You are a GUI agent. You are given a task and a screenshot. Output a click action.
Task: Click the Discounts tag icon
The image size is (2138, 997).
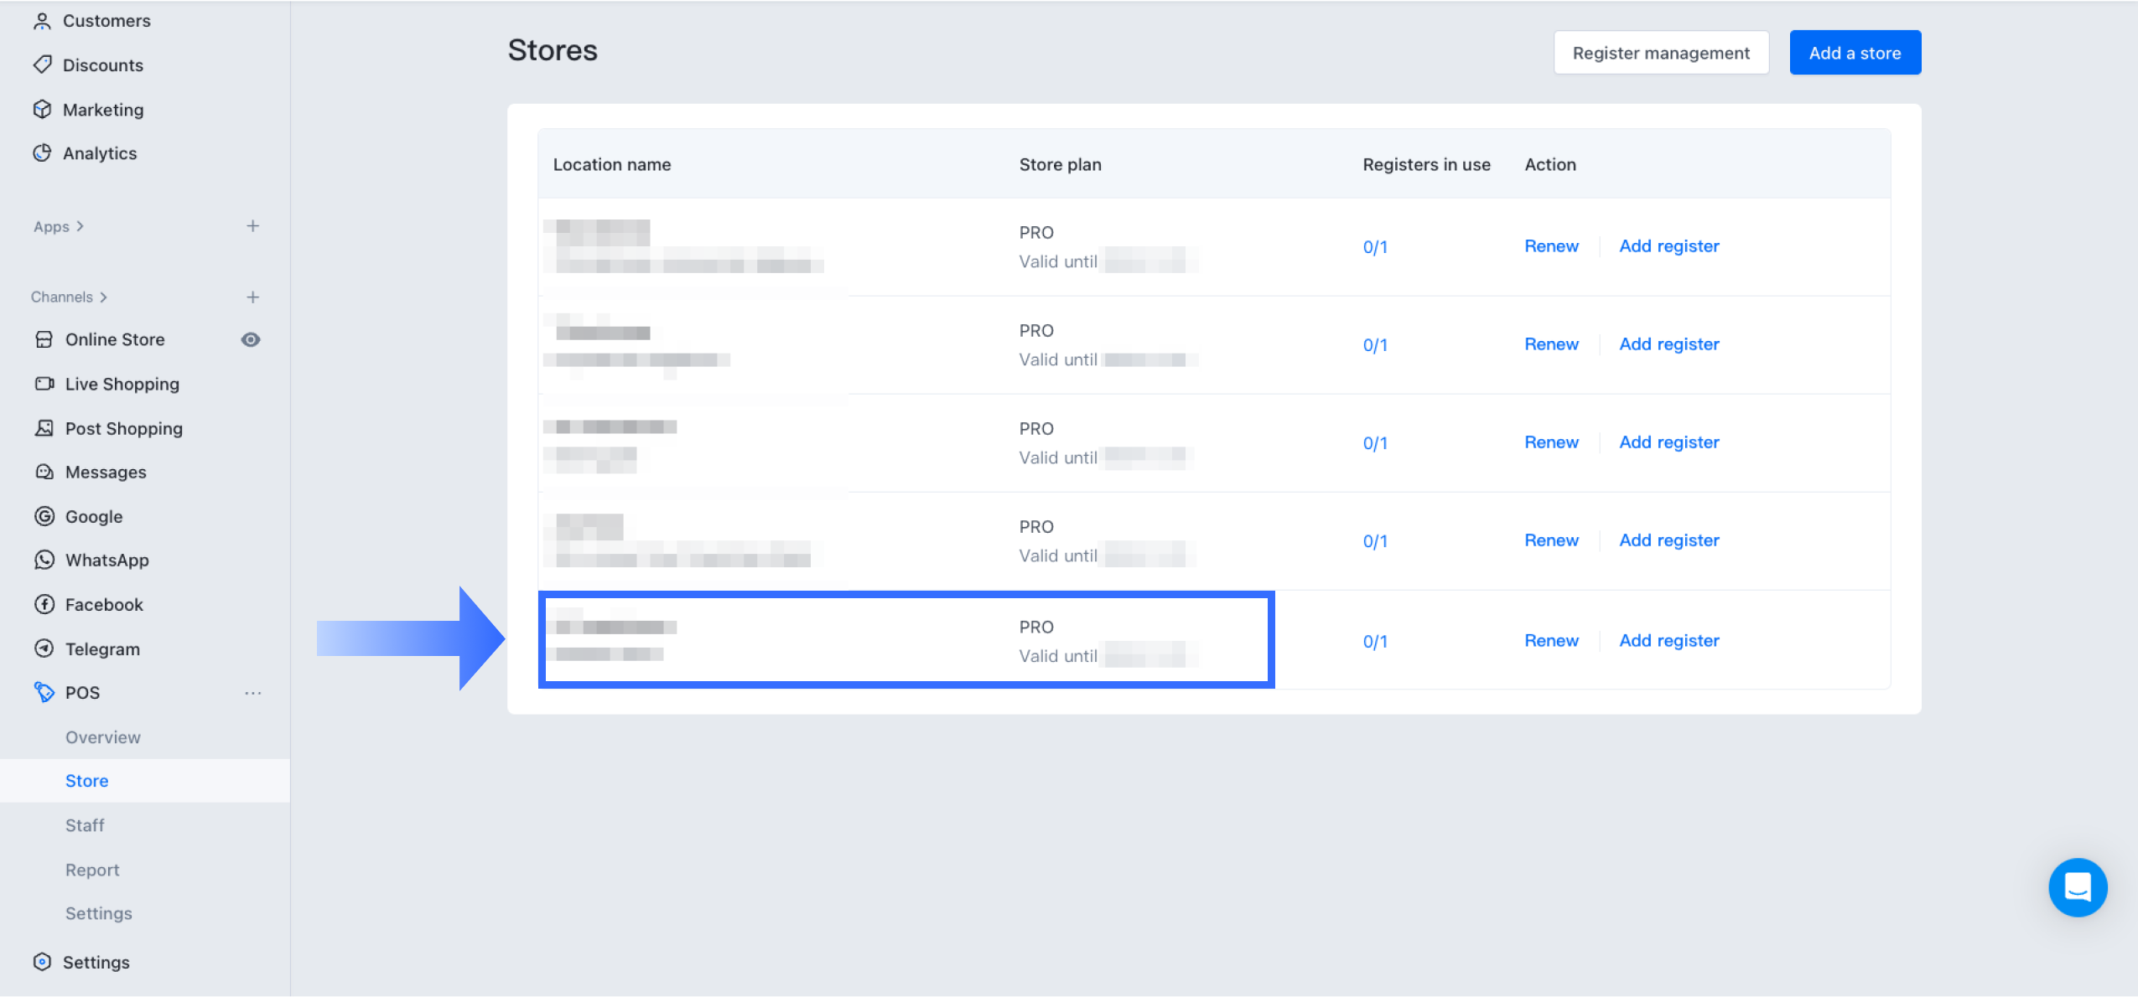[x=42, y=65]
